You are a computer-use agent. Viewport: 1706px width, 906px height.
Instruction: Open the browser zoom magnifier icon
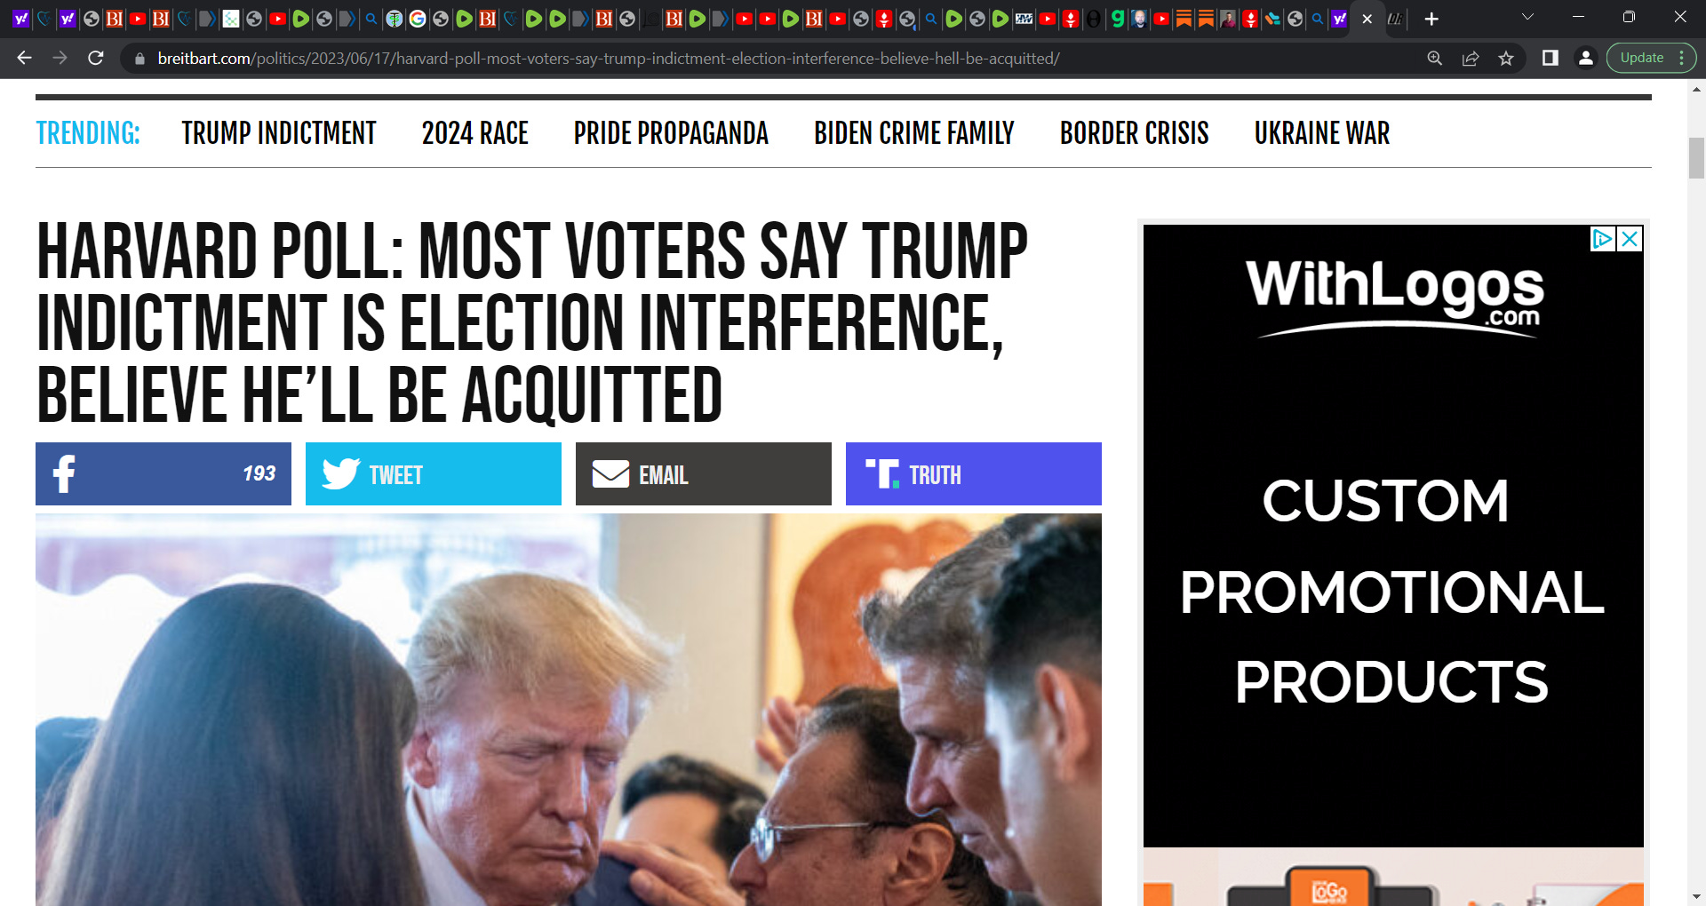pos(1435,59)
